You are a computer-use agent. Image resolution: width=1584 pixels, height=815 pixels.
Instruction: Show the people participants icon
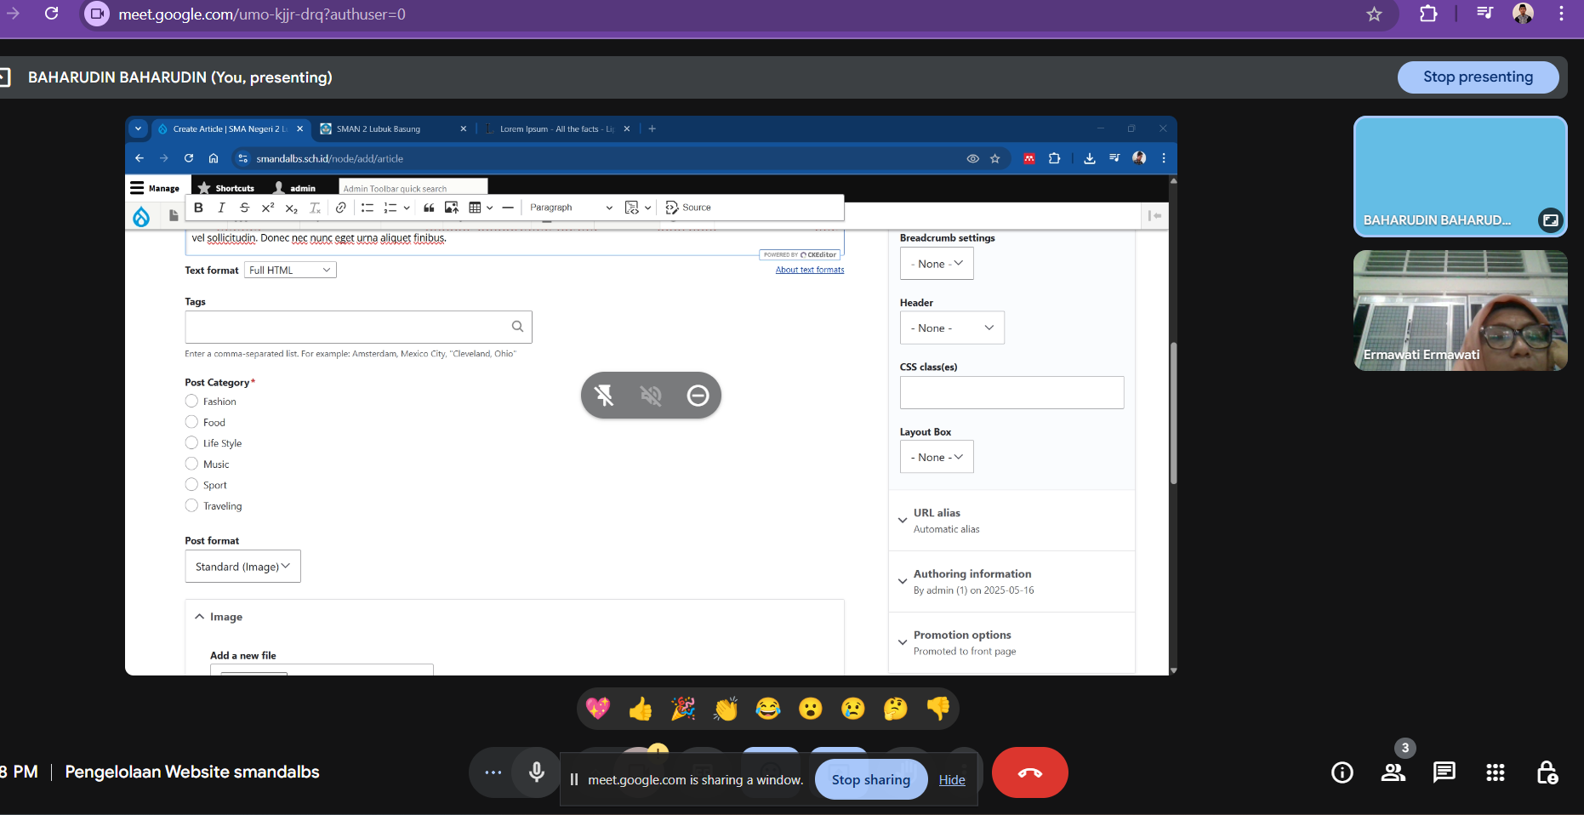pyautogui.click(x=1393, y=772)
